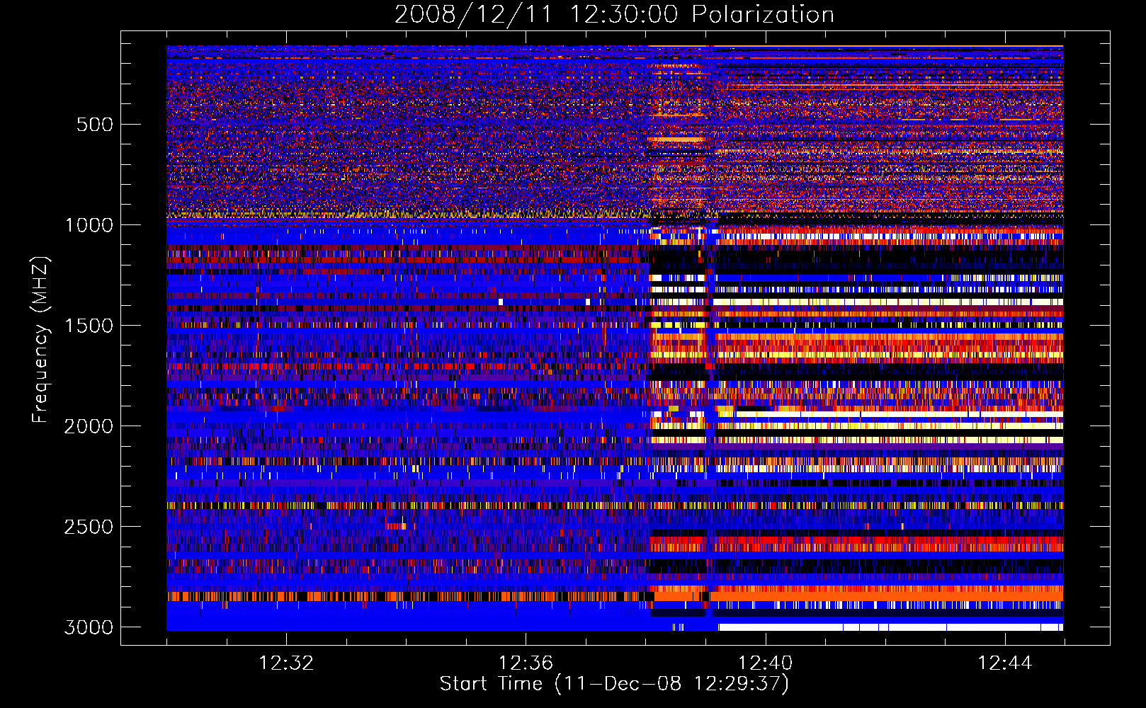
Task: Click the 3000 frequency tick label
Action: point(89,628)
